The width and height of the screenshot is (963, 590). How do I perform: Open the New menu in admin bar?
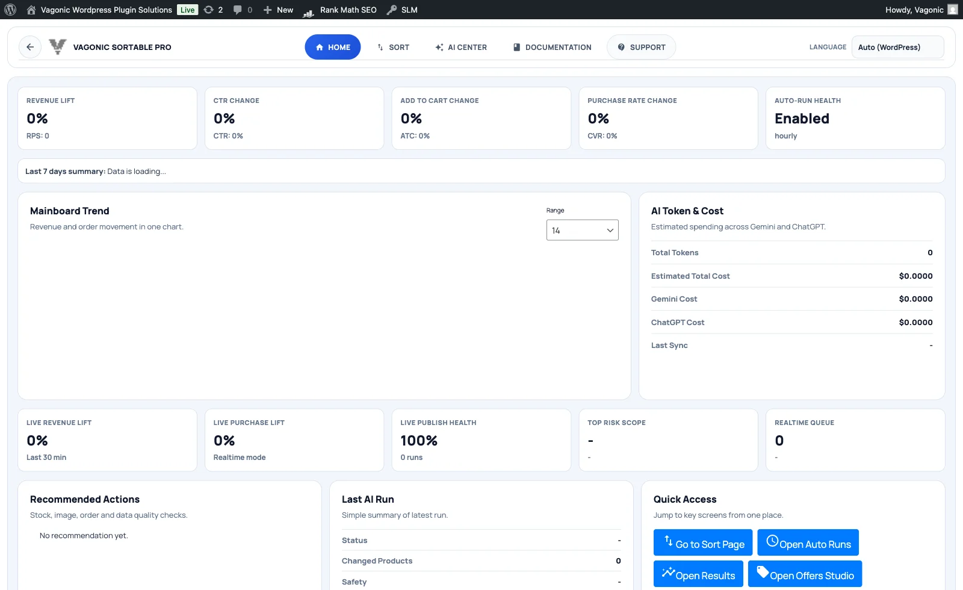point(278,10)
